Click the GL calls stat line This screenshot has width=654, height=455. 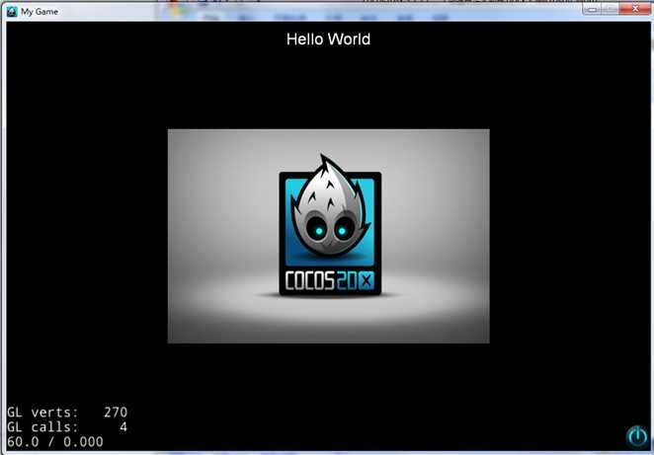pos(67,426)
